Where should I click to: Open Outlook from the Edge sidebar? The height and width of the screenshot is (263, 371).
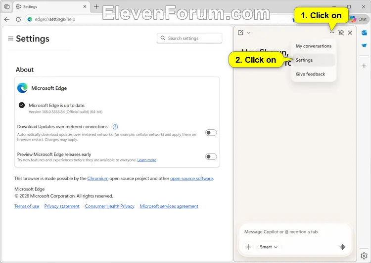click(x=364, y=33)
